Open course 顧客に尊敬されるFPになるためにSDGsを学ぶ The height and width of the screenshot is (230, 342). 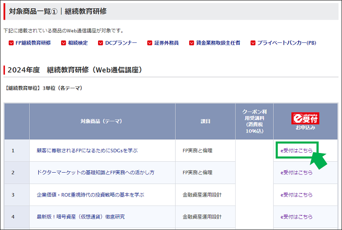click(x=87, y=150)
